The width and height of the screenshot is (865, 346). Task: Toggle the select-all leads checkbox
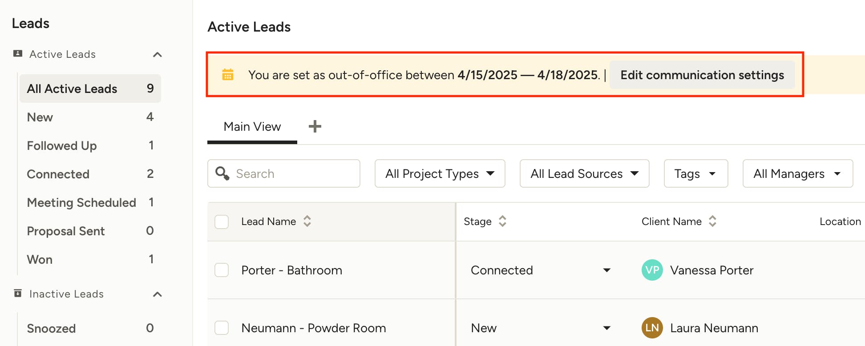pyautogui.click(x=222, y=221)
